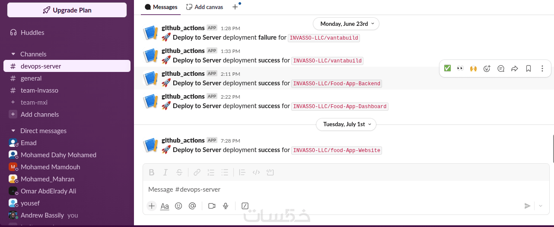React with the raised hands emoji
Image resolution: width=554 pixels, height=227 pixels.
click(x=473, y=68)
